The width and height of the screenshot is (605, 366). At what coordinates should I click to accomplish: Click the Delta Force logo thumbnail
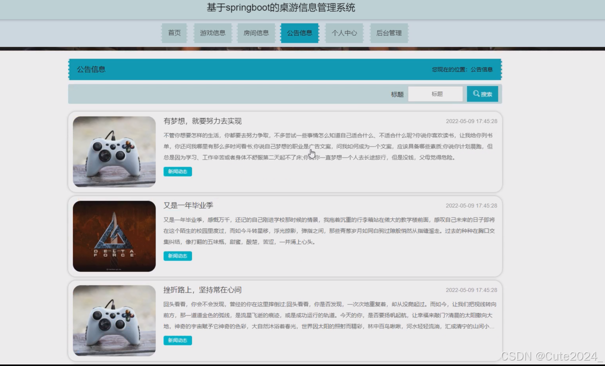click(114, 235)
